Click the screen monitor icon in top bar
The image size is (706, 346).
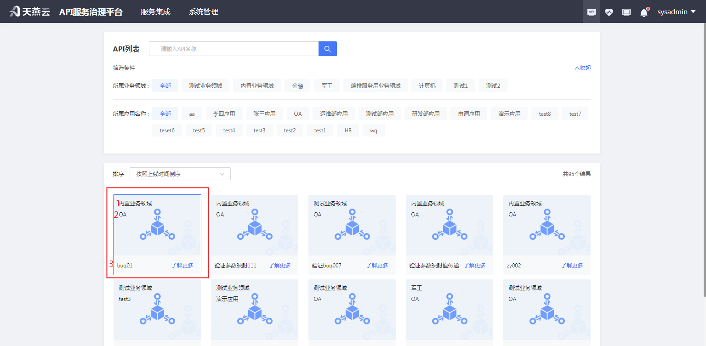(626, 11)
